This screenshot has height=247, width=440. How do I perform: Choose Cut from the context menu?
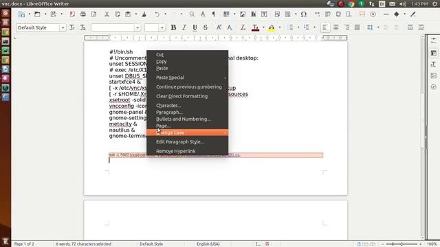[x=188, y=55]
